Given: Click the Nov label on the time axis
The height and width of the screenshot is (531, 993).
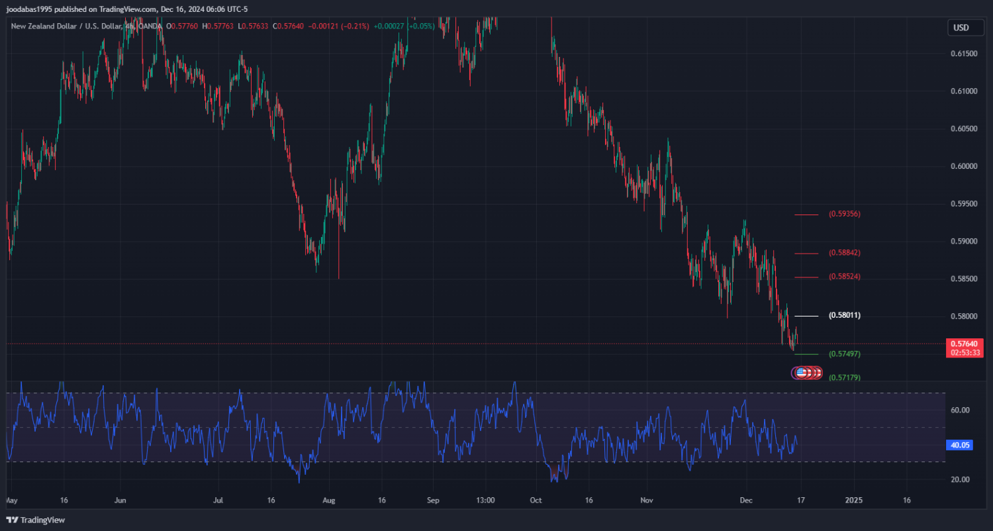Looking at the screenshot, I should coord(647,501).
